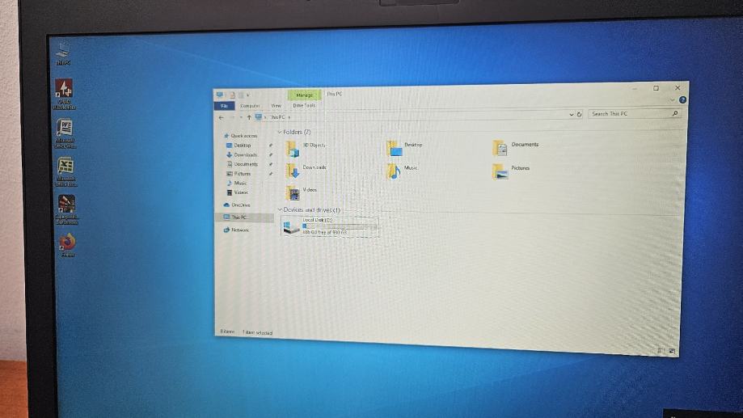Select Network in navigation pane

[236, 230]
